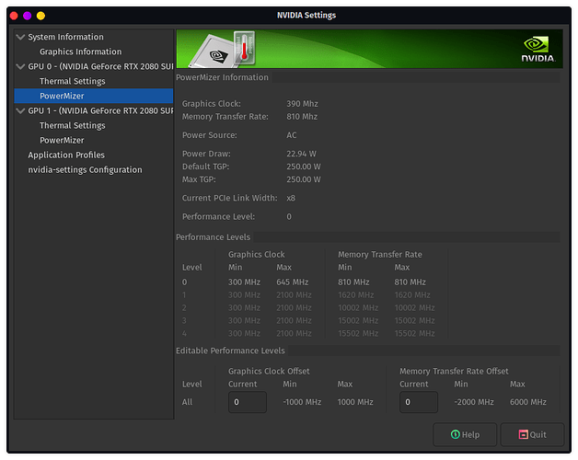578x460 pixels.
Task: Click the yellow window control button
Action: [x=40, y=16]
